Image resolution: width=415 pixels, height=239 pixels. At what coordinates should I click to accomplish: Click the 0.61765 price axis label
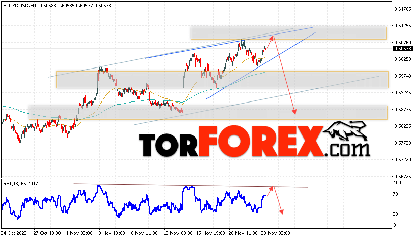coord(403,9)
